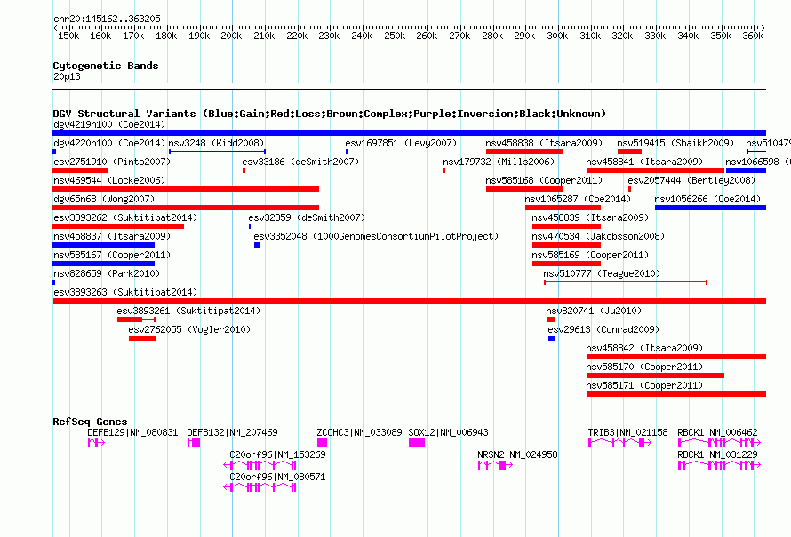Click the 300k mark on the ruler
Screen dimensions: 791x537
coord(557,36)
